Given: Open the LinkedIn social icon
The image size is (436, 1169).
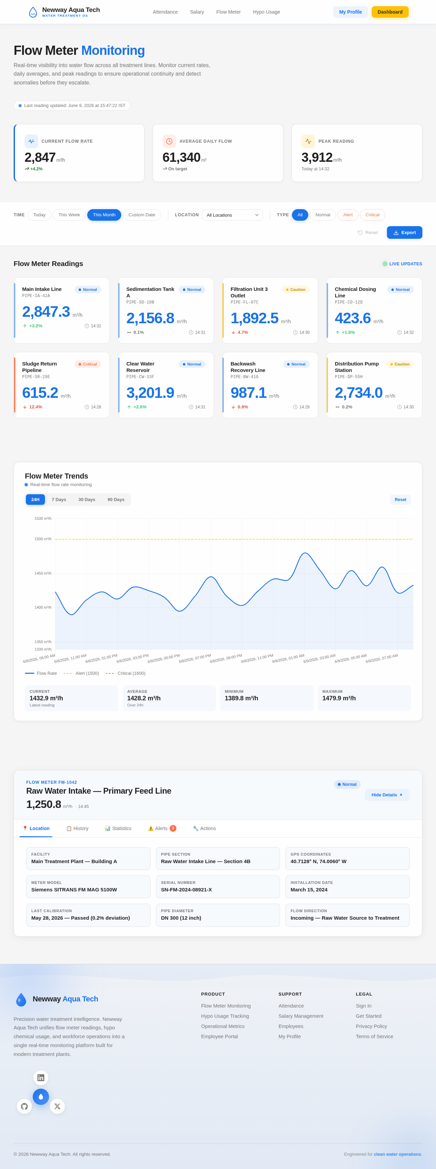Looking at the screenshot, I should click(x=41, y=1077).
